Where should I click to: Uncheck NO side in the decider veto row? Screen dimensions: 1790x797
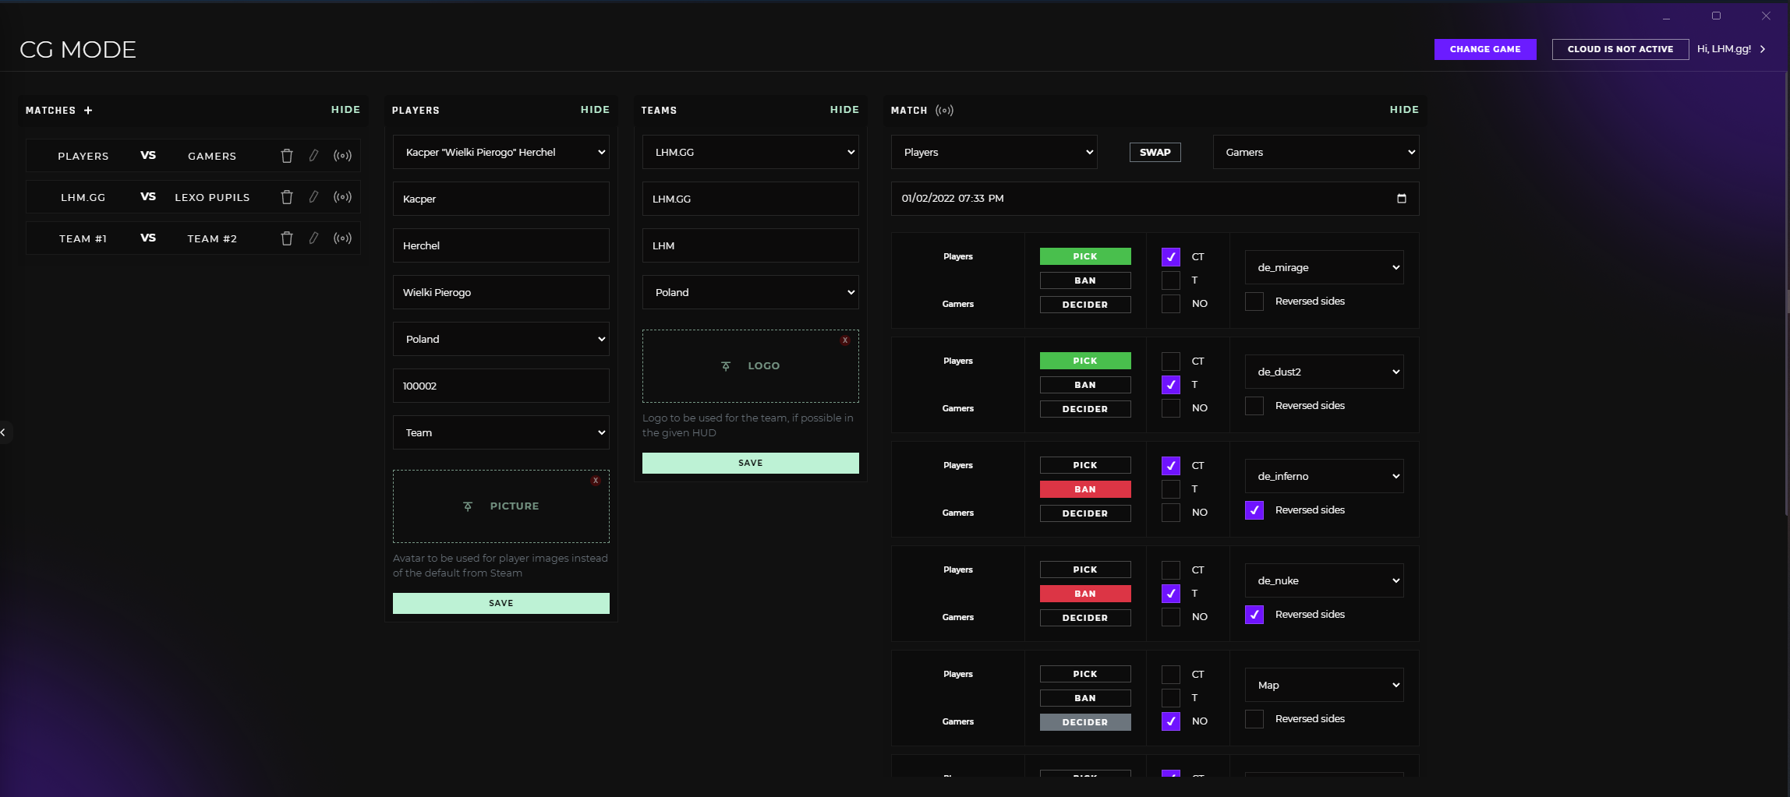click(1171, 721)
